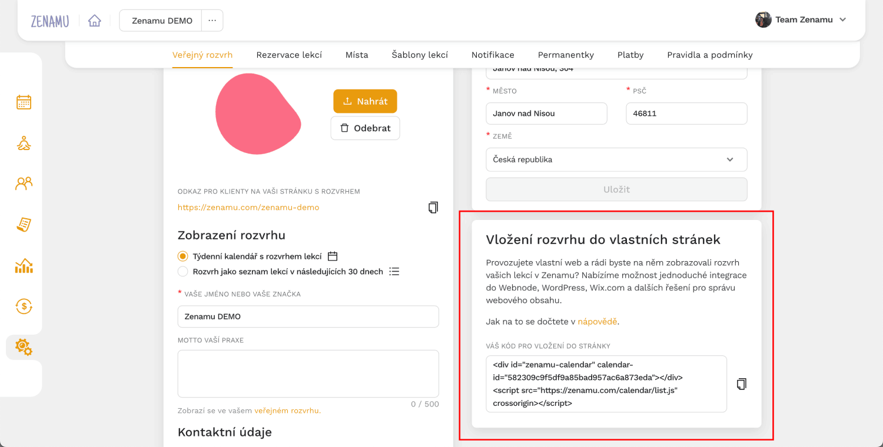Click the Odebrat remove button
The width and height of the screenshot is (883, 447).
(x=365, y=128)
